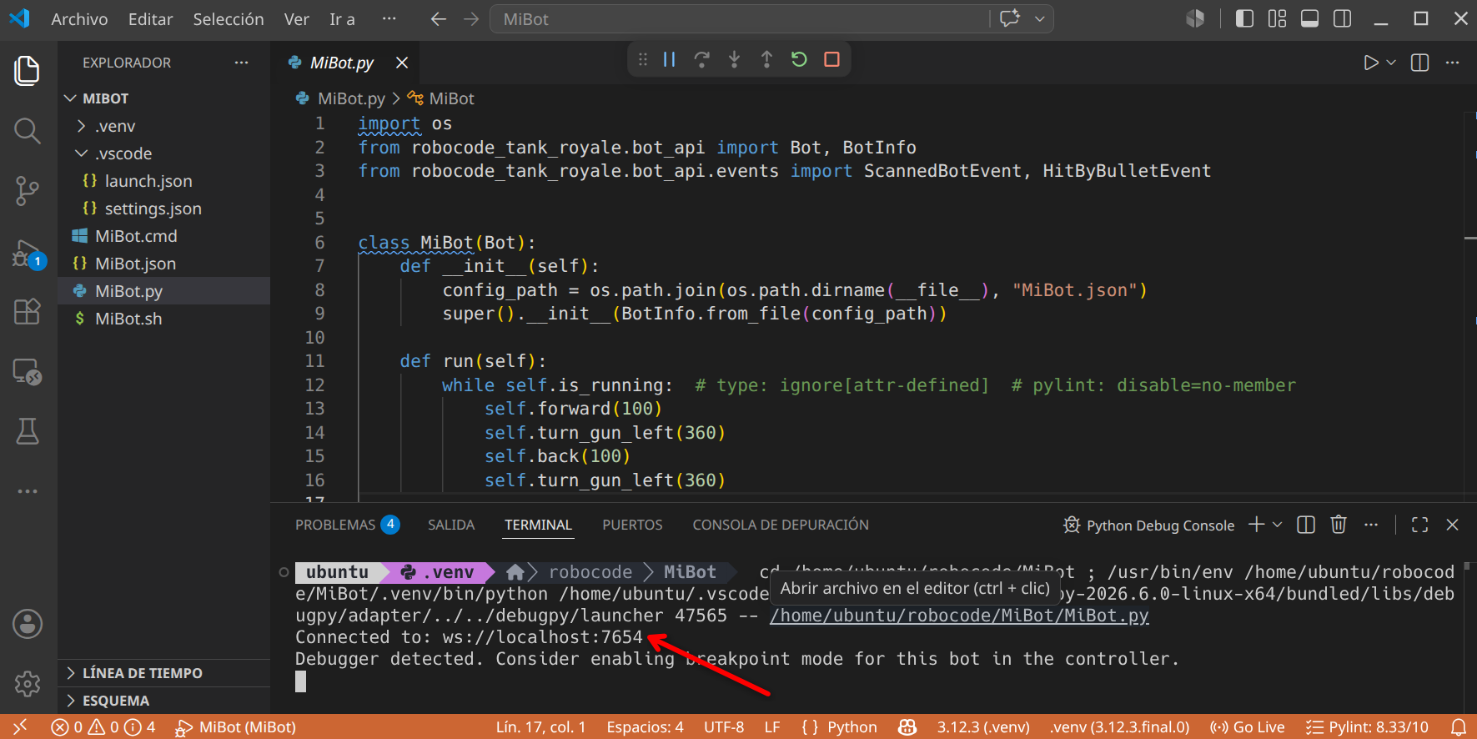This screenshot has height=739, width=1477.
Task: Toggle the primary side bar
Action: [x=1244, y=18]
